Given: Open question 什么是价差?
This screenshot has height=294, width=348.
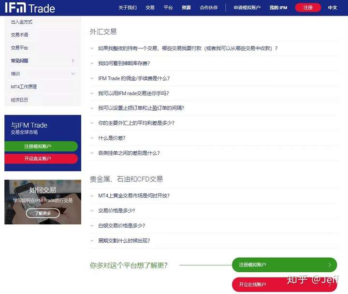Looking at the screenshot, I should pyautogui.click(x=112, y=138).
